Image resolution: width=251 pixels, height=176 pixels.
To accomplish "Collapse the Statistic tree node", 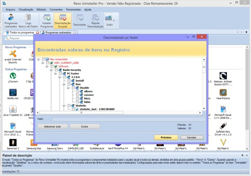I will (x=64, y=106).
